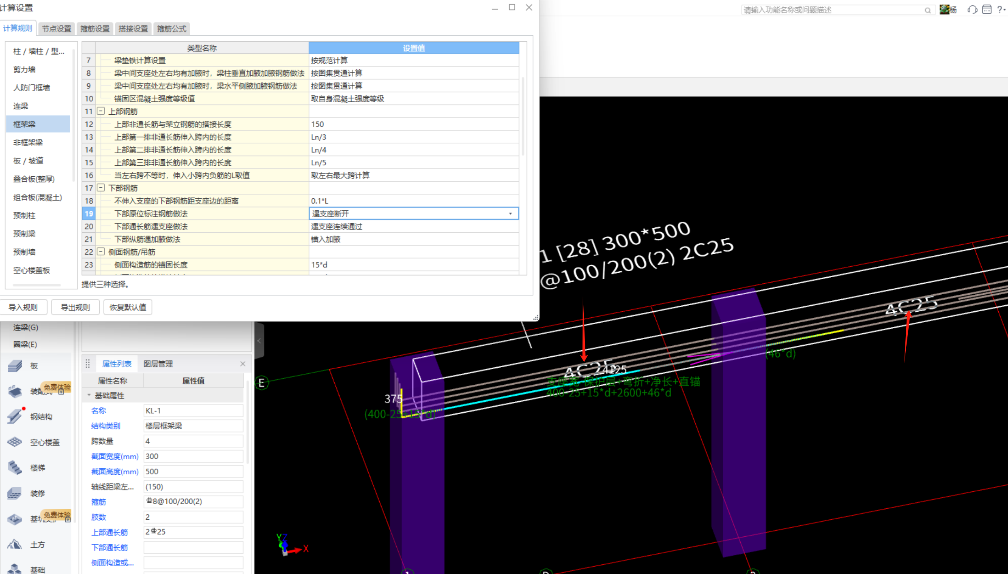Select the 楼梯 stairs icon
Screen dimensions: 1008x574
point(15,467)
